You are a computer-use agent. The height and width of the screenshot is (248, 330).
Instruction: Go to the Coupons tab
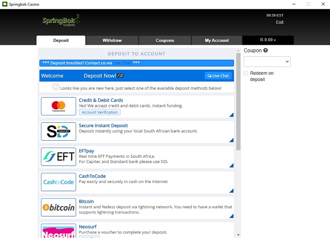(165, 40)
